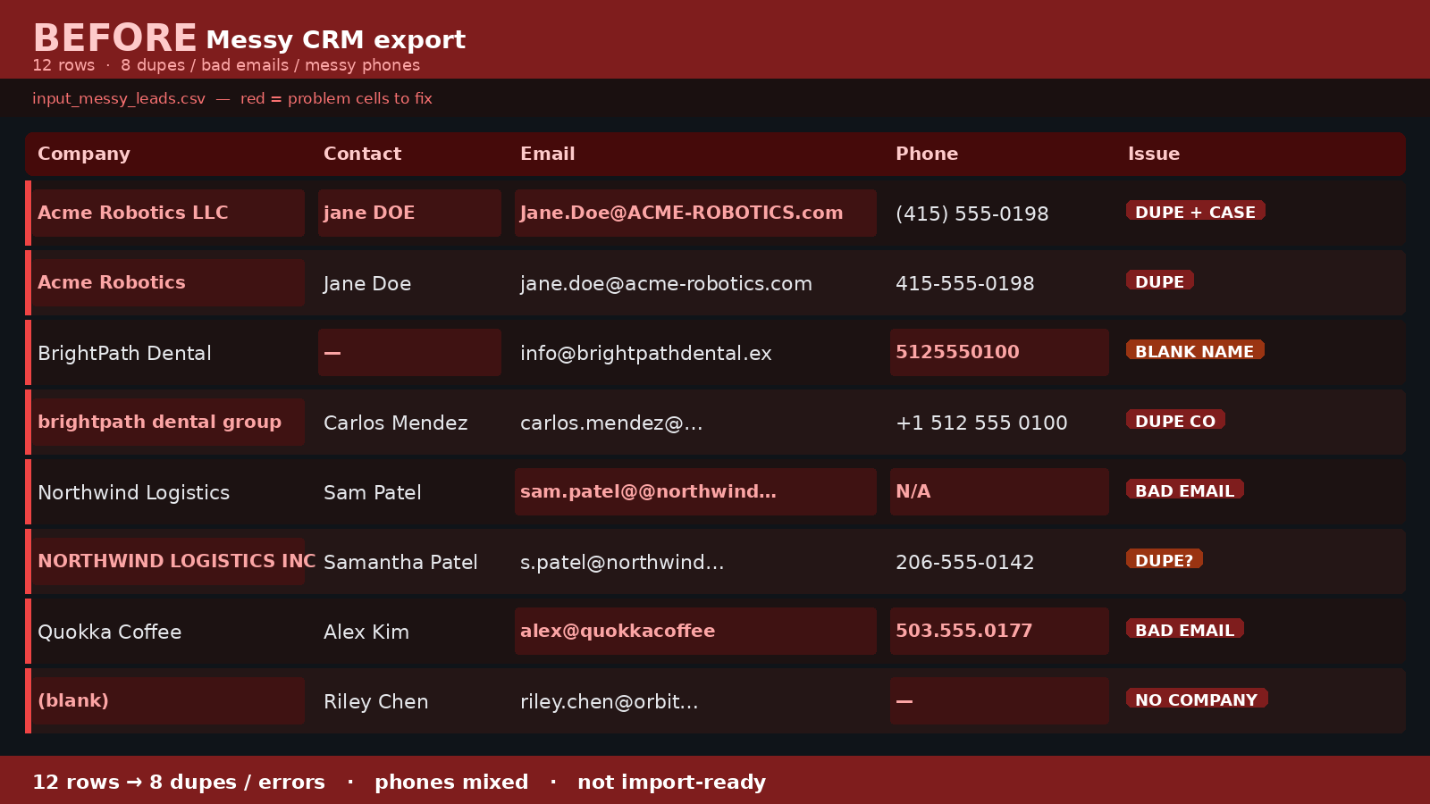Select the 'Acme Robotics LLC' company cell

pos(168,213)
